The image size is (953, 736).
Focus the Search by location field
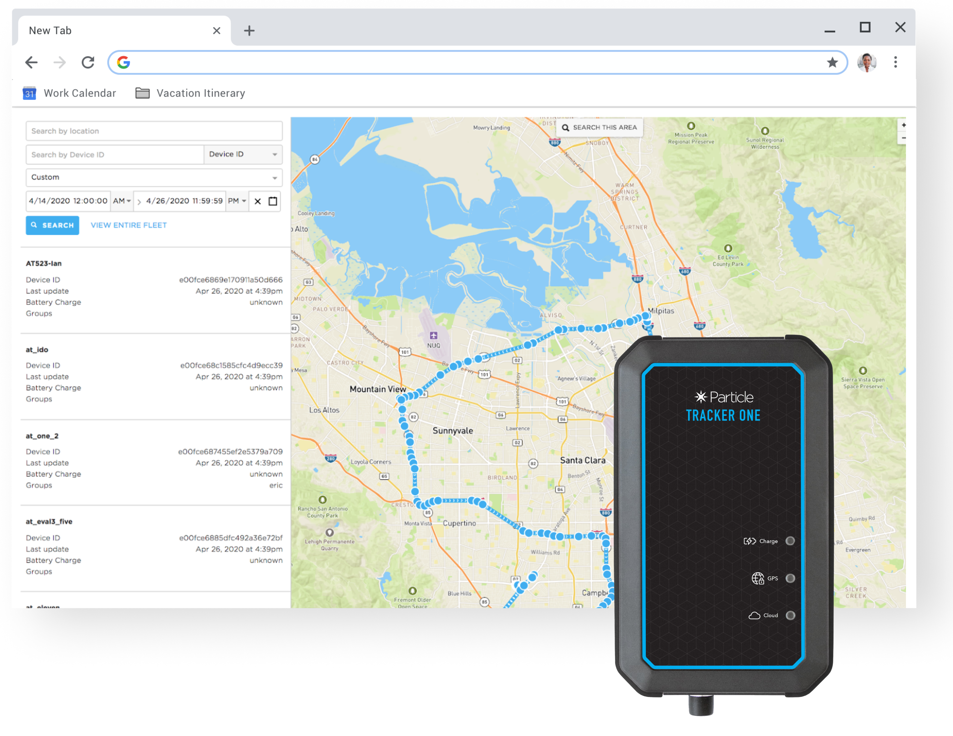(x=154, y=131)
